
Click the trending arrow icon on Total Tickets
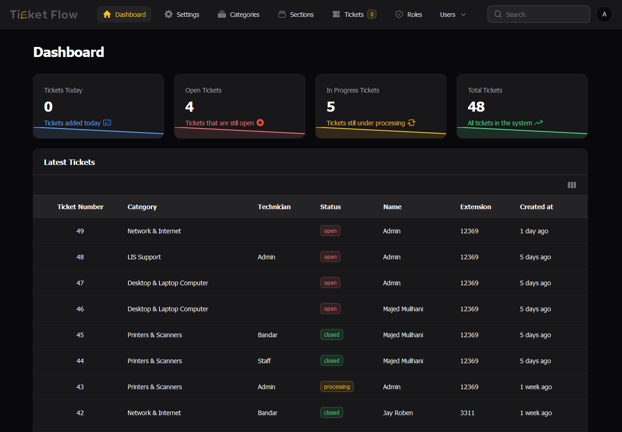539,123
